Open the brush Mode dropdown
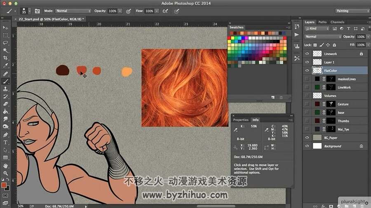The image size is (371, 208). pos(73,11)
